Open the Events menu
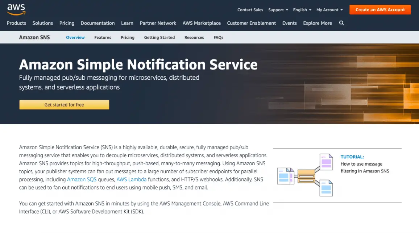This screenshot has width=419, height=233. coord(289,23)
